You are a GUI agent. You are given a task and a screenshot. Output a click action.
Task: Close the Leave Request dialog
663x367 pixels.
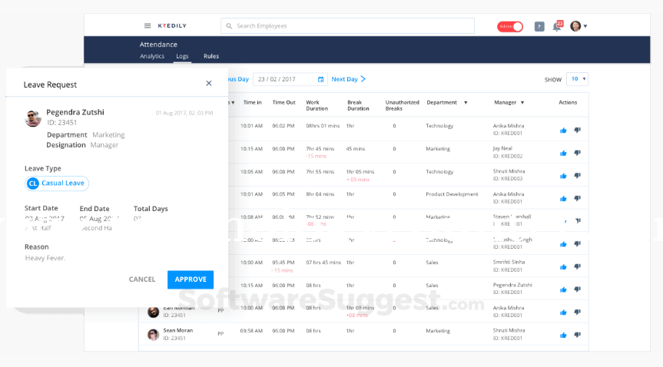208,83
